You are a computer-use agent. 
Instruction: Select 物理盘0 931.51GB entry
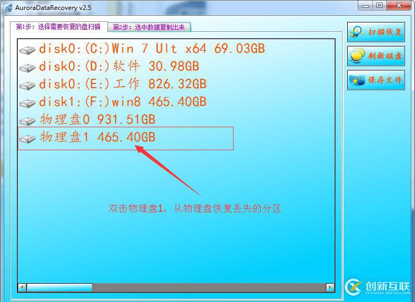[97, 119]
